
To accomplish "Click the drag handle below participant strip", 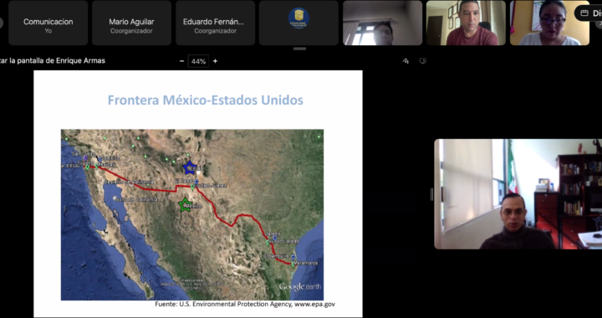I will click(299, 49).
